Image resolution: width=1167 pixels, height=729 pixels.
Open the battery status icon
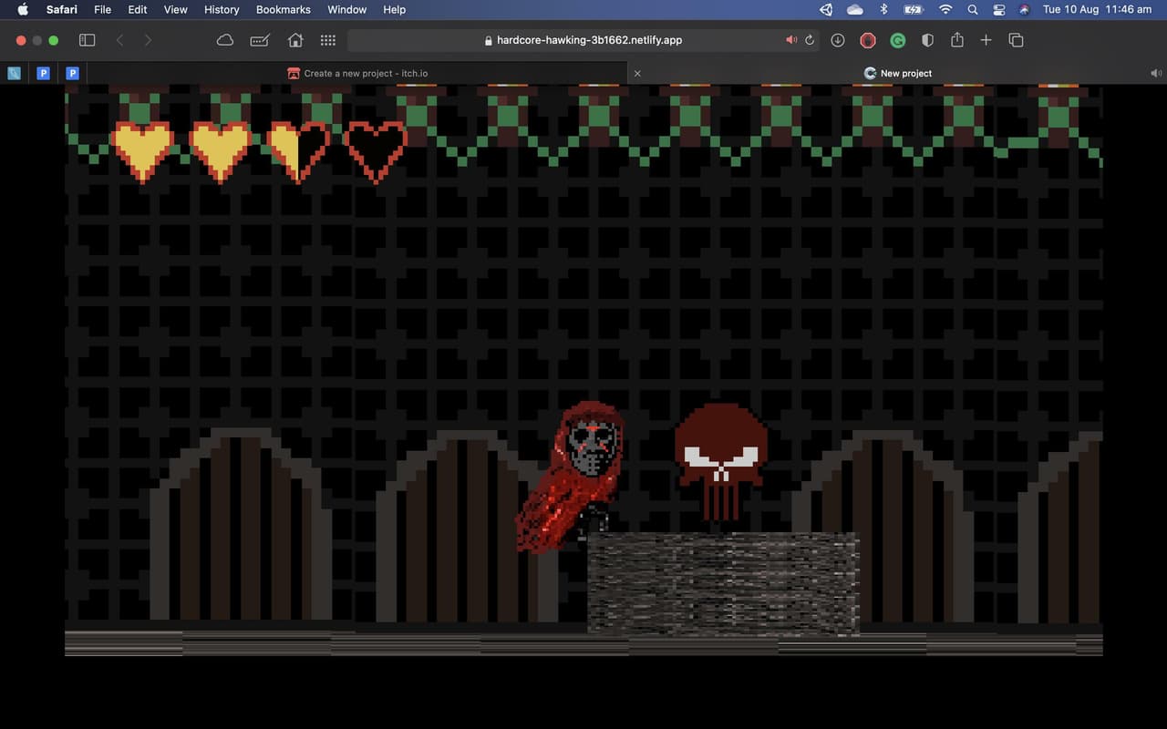[x=914, y=9]
